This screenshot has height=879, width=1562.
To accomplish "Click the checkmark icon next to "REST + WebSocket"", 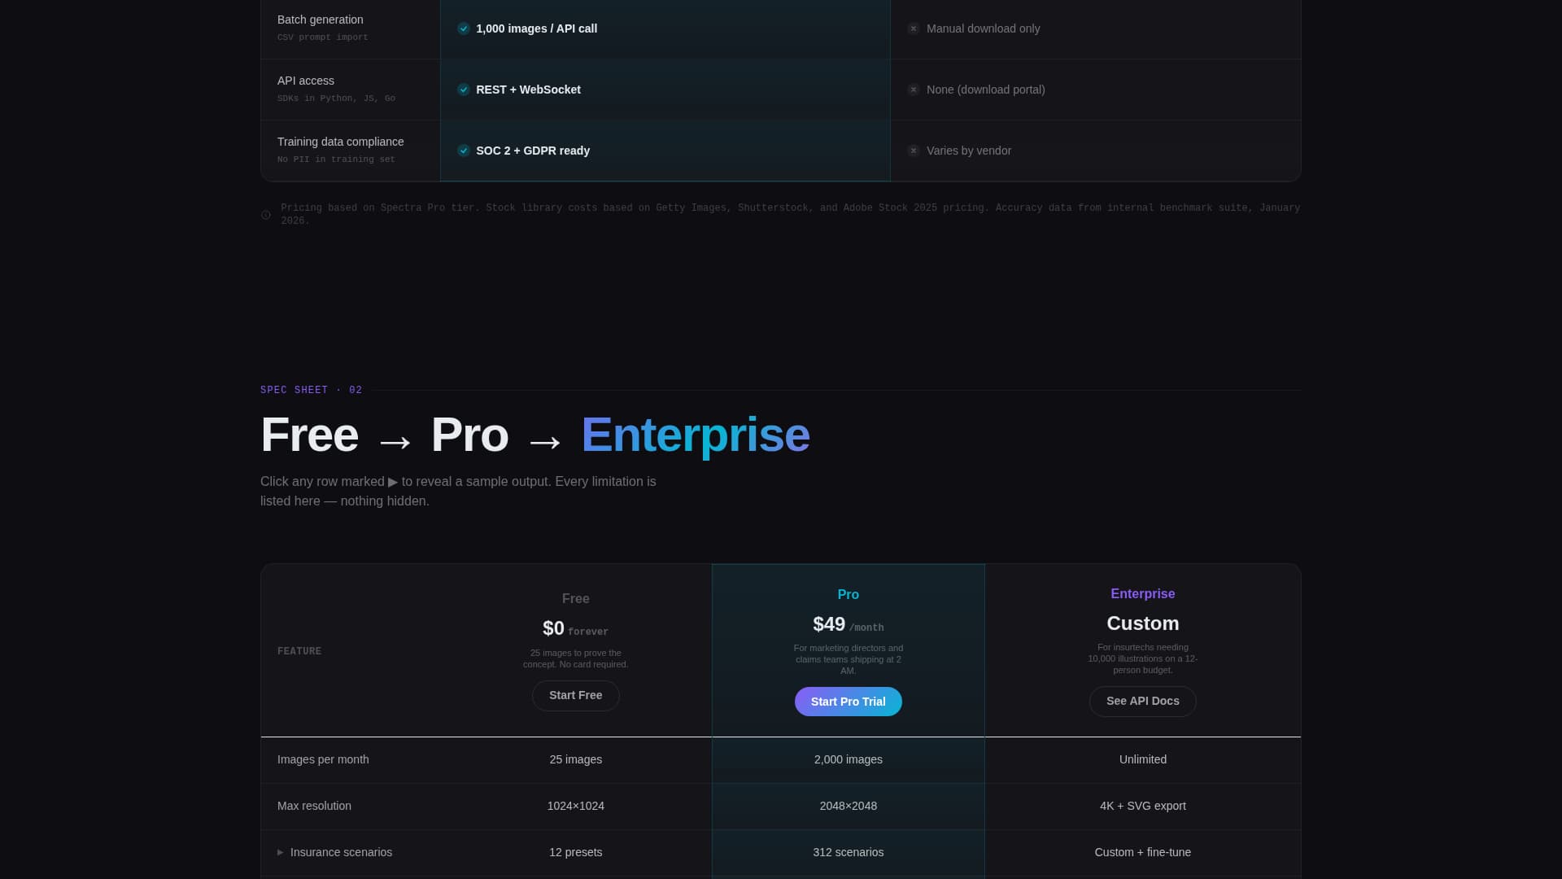I will click(464, 90).
